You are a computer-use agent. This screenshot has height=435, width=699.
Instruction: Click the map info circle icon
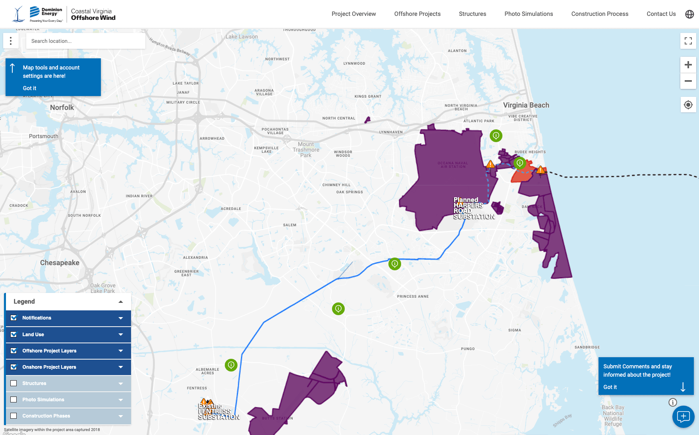[673, 402]
